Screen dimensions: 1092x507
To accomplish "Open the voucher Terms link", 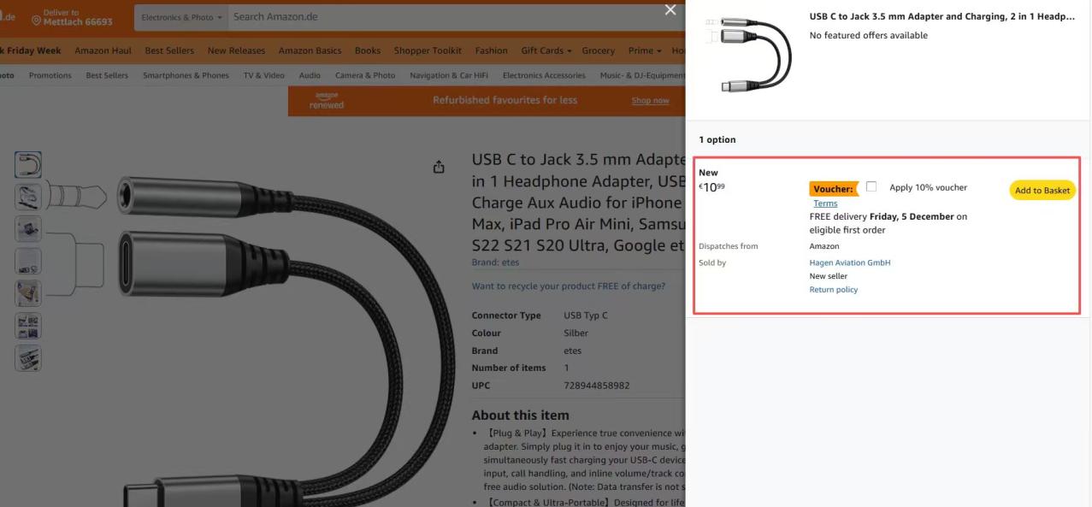I will coord(825,203).
